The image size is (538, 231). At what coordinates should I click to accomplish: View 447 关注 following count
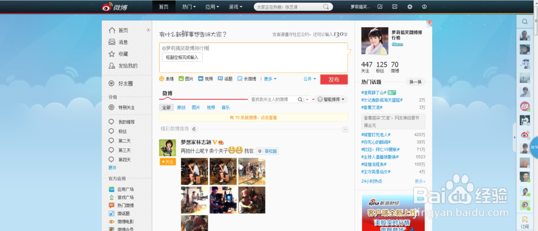click(366, 67)
